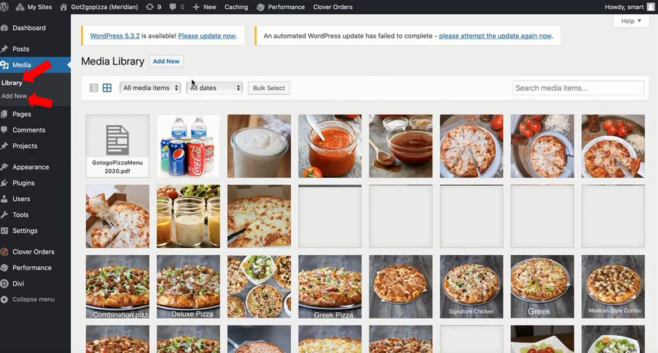The width and height of the screenshot is (658, 353).
Task: Select the jars of salad dressings image
Action: (188, 216)
